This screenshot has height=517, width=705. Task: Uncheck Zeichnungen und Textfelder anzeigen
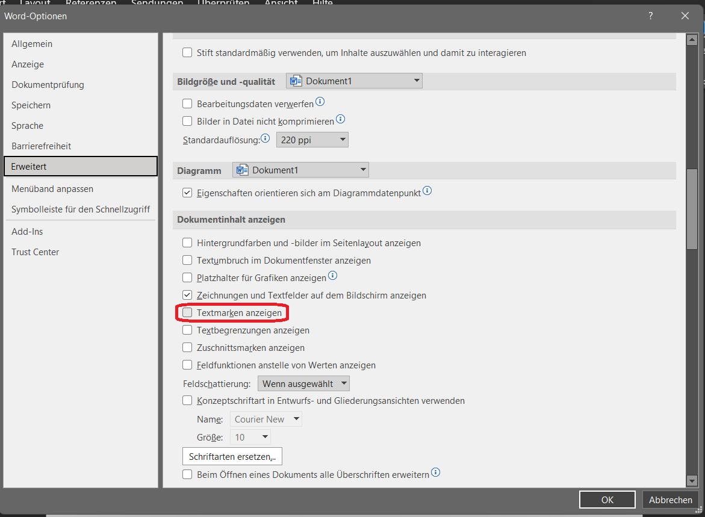coord(187,296)
